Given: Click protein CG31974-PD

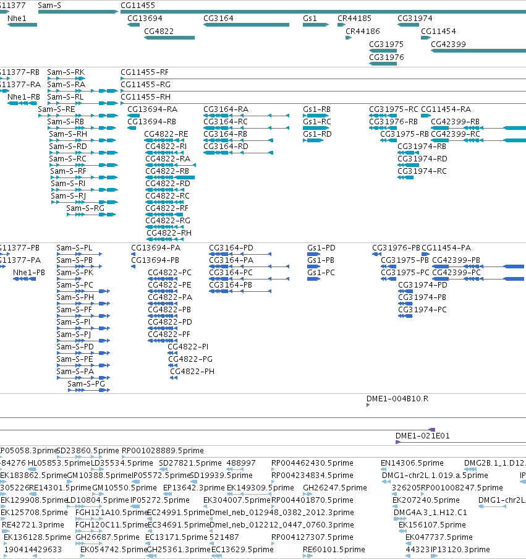Looking at the screenshot, I should pos(422,285).
